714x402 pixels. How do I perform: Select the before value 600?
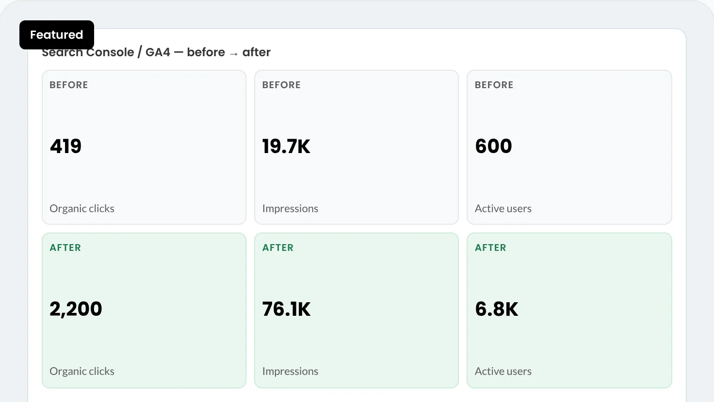[x=493, y=146]
